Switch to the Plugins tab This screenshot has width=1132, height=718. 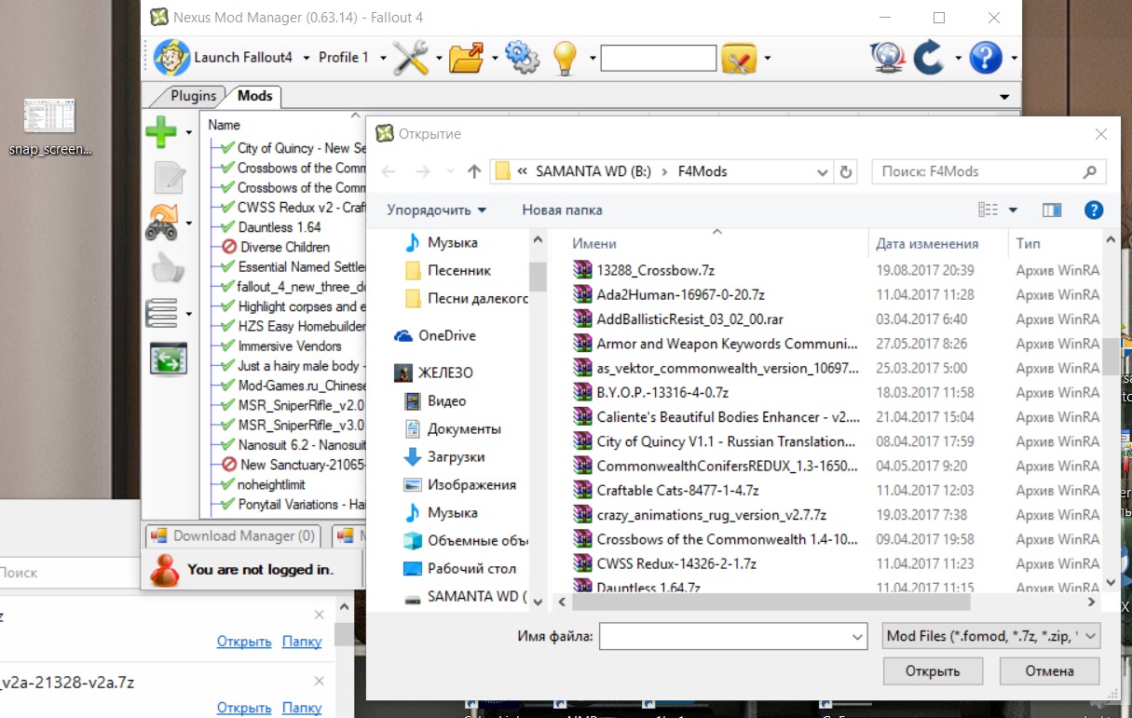[x=193, y=96]
